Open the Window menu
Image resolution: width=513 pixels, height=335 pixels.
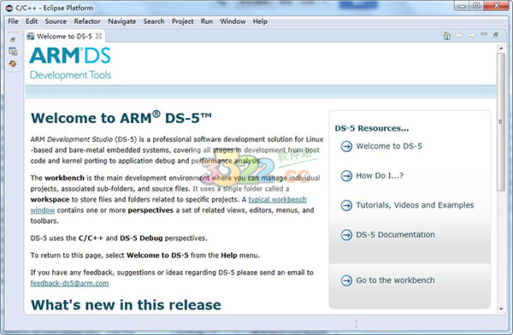click(233, 21)
